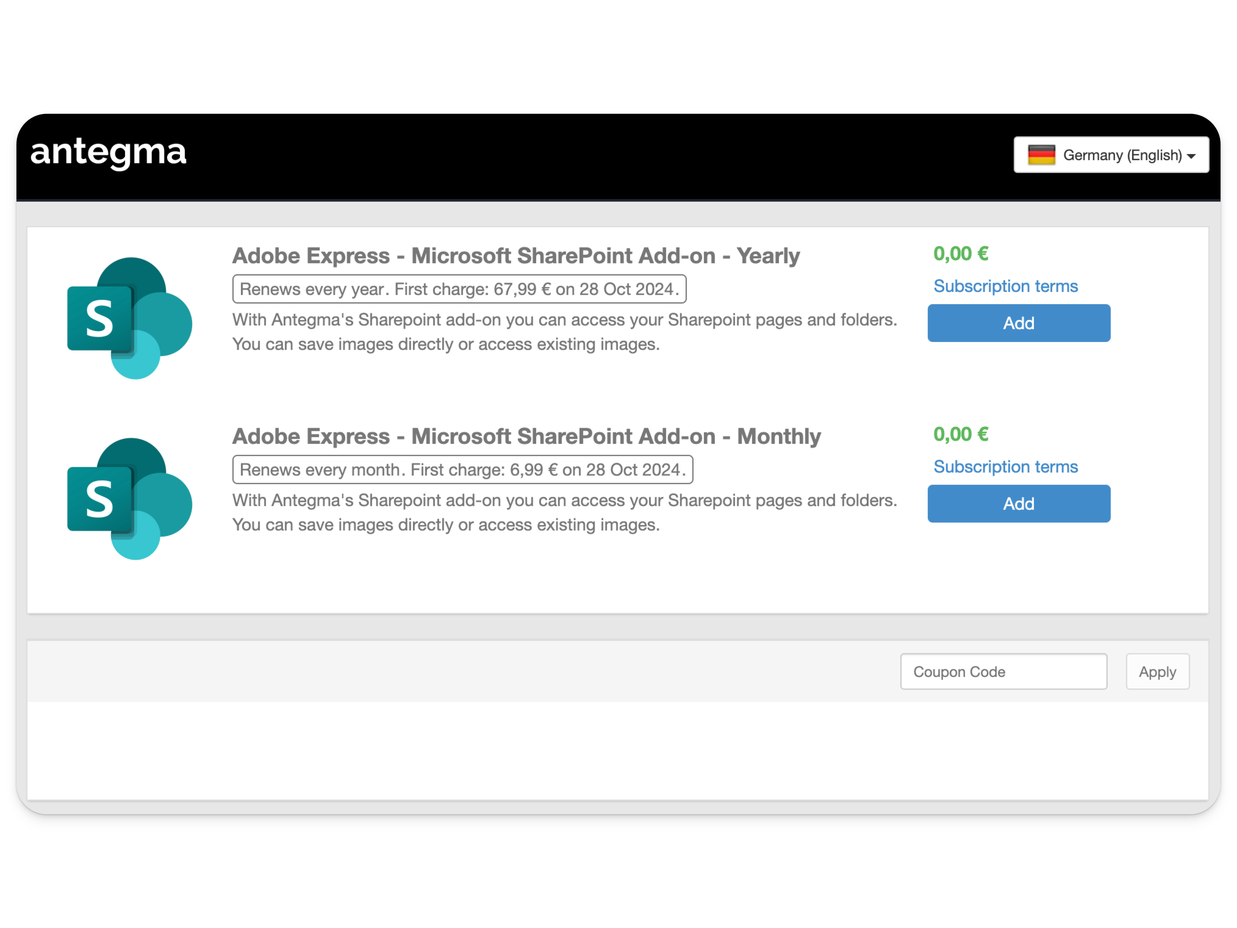This screenshot has height=928, width=1237.
Task: Click the SharePoint icon for Yearly add-on
Action: pyautogui.click(x=129, y=318)
